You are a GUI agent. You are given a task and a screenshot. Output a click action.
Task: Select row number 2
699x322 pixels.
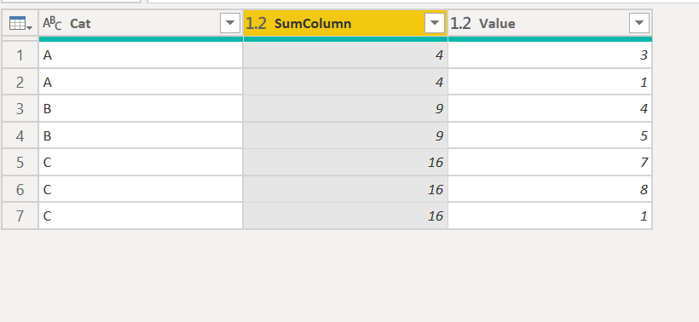(x=20, y=82)
